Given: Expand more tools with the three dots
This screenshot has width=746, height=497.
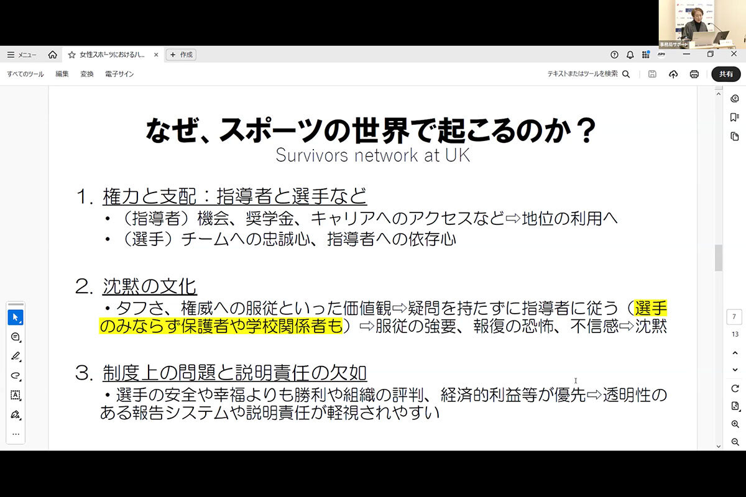Looking at the screenshot, I should 16,434.
